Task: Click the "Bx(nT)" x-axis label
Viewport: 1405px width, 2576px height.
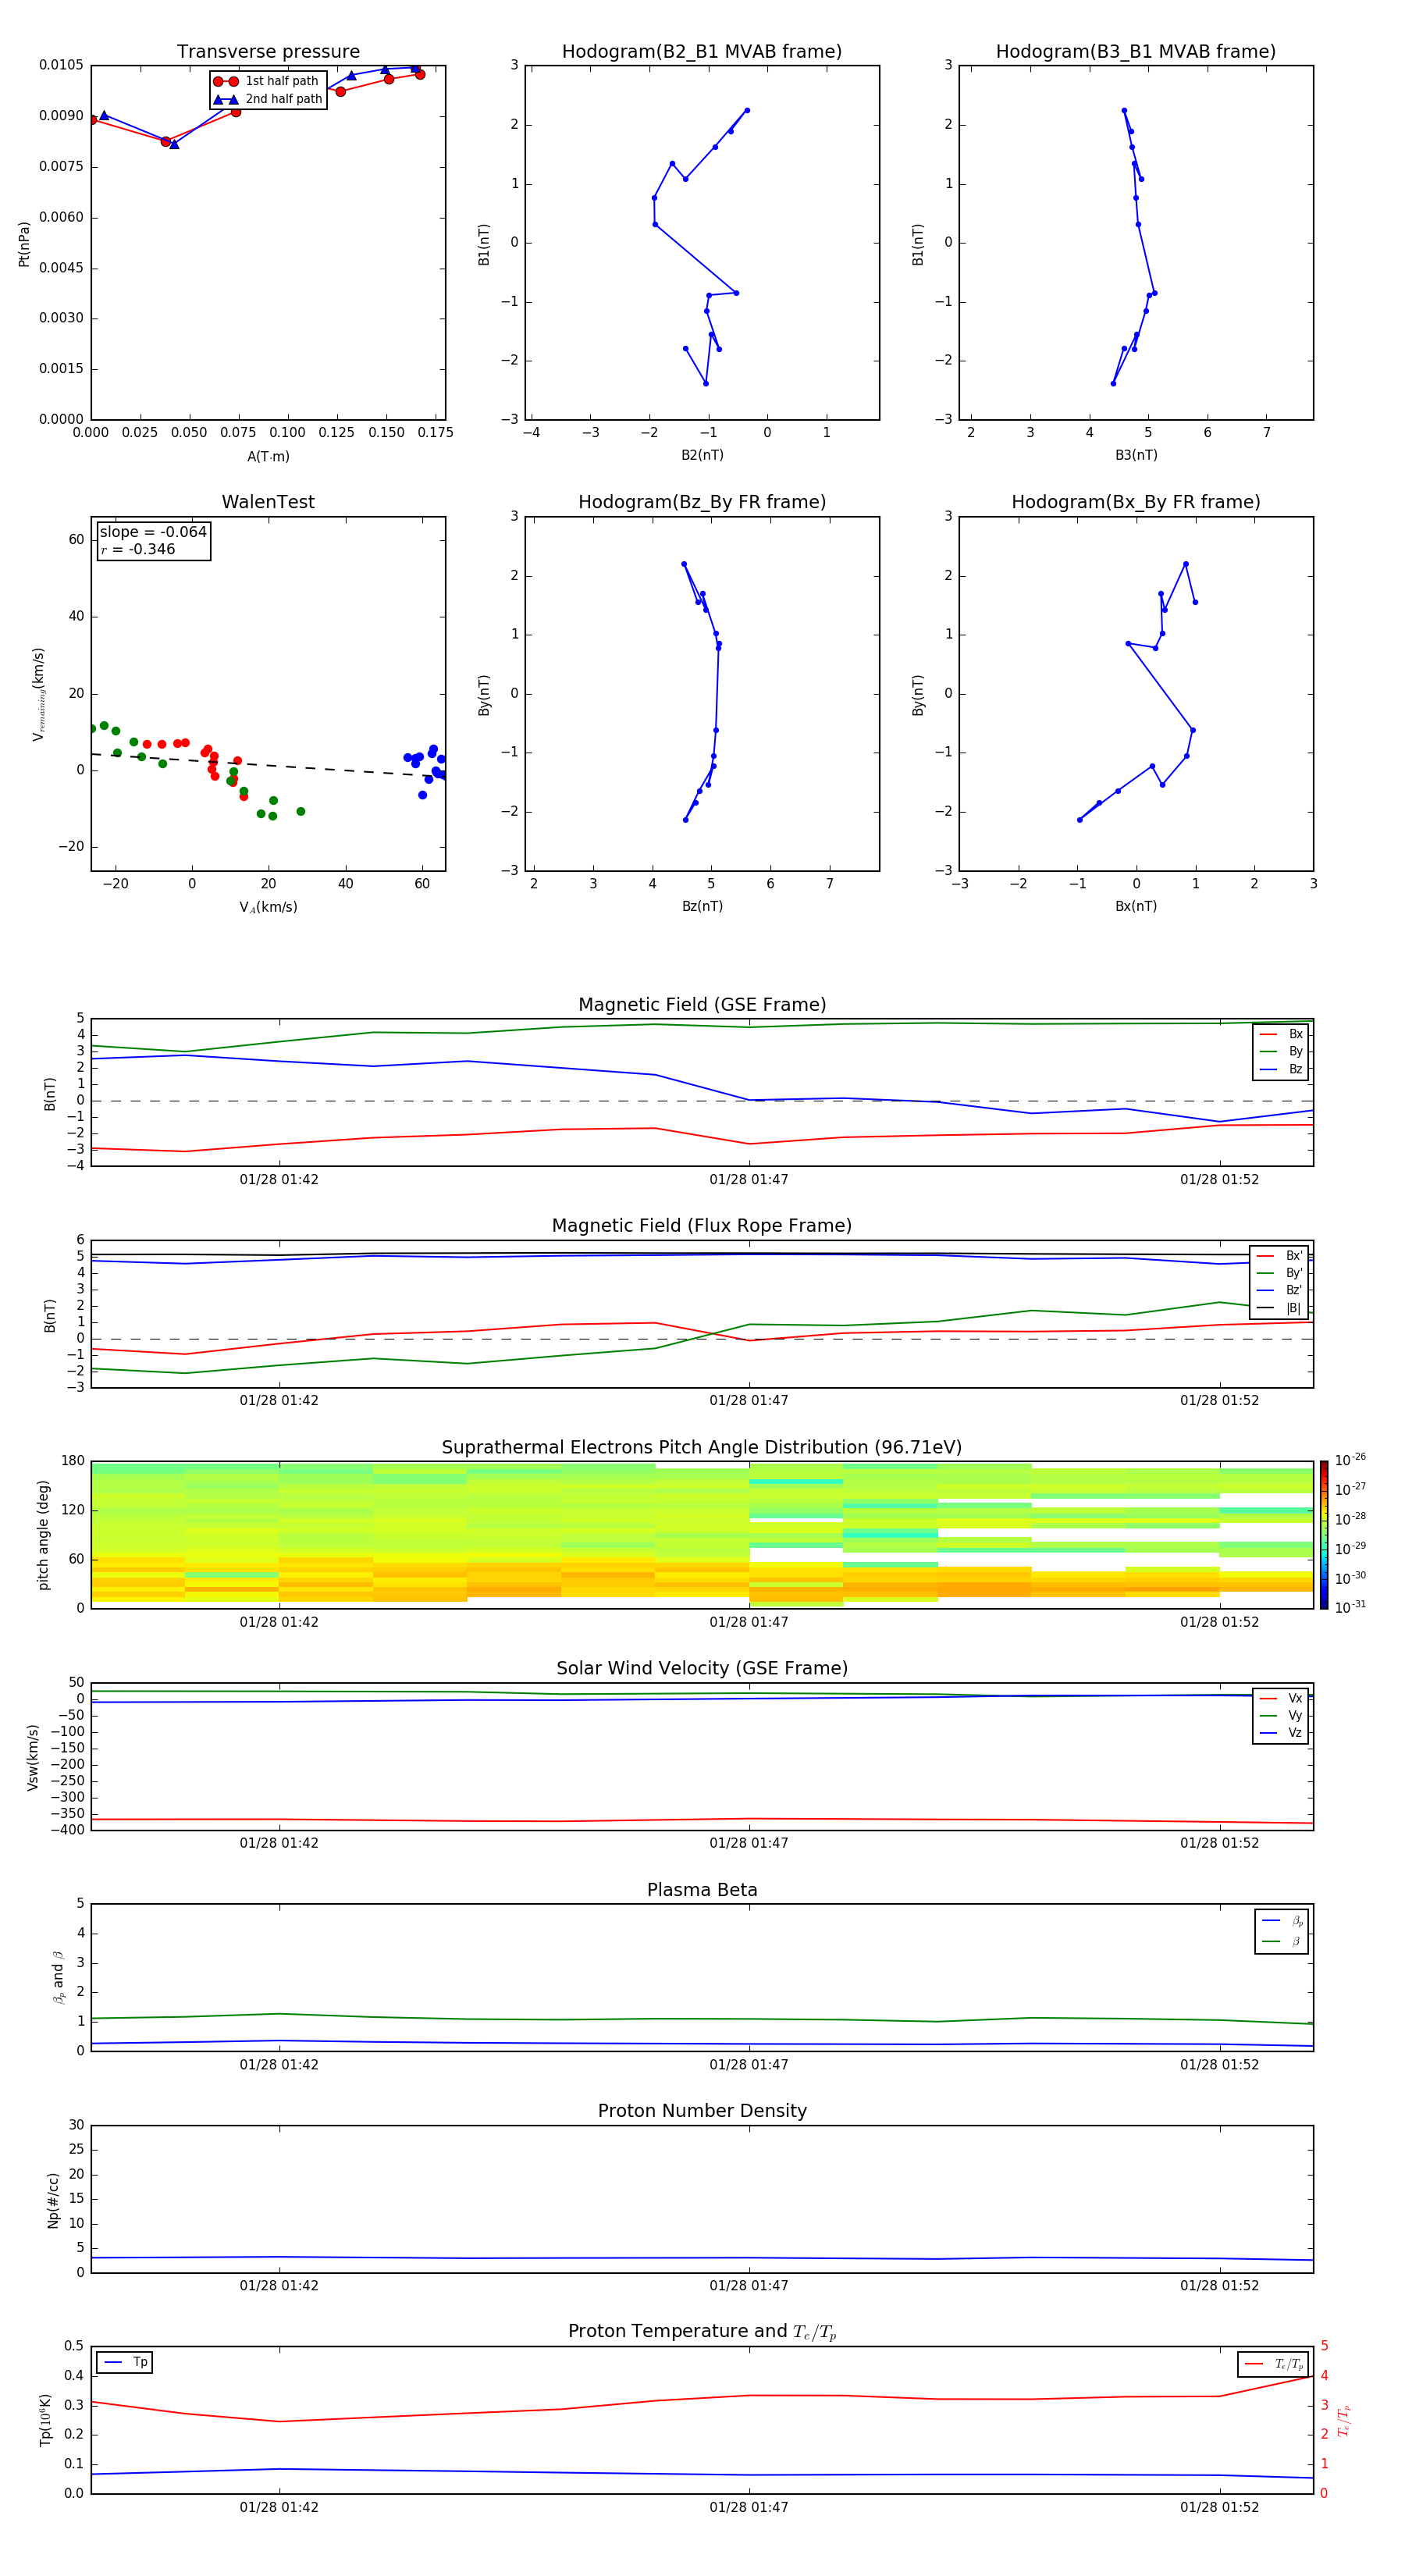Action: tap(1136, 906)
